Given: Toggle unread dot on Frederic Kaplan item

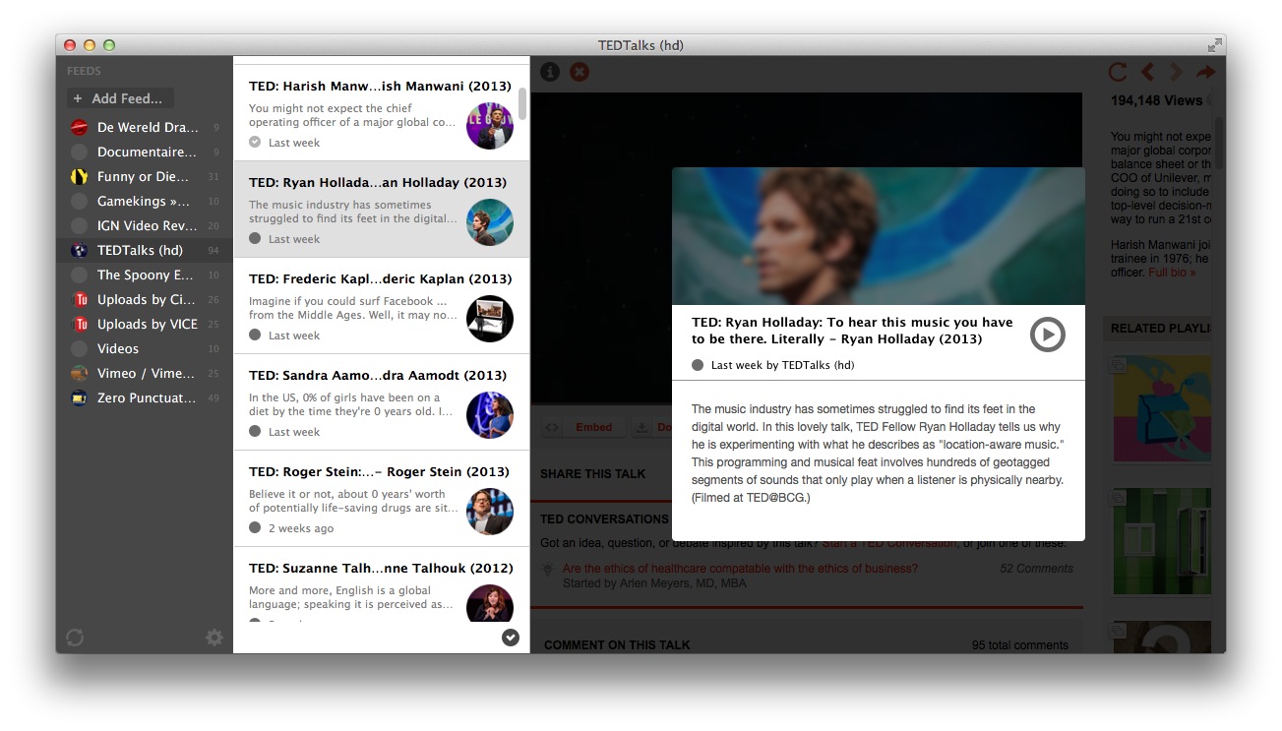Looking at the screenshot, I should 255,335.
